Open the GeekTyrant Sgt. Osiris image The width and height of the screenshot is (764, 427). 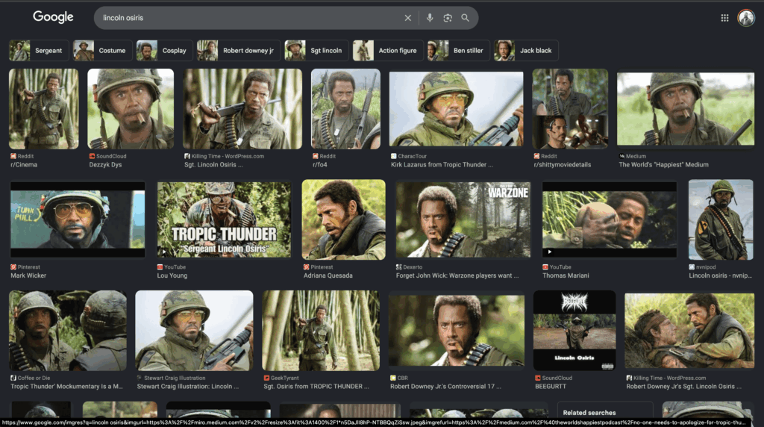point(321,331)
